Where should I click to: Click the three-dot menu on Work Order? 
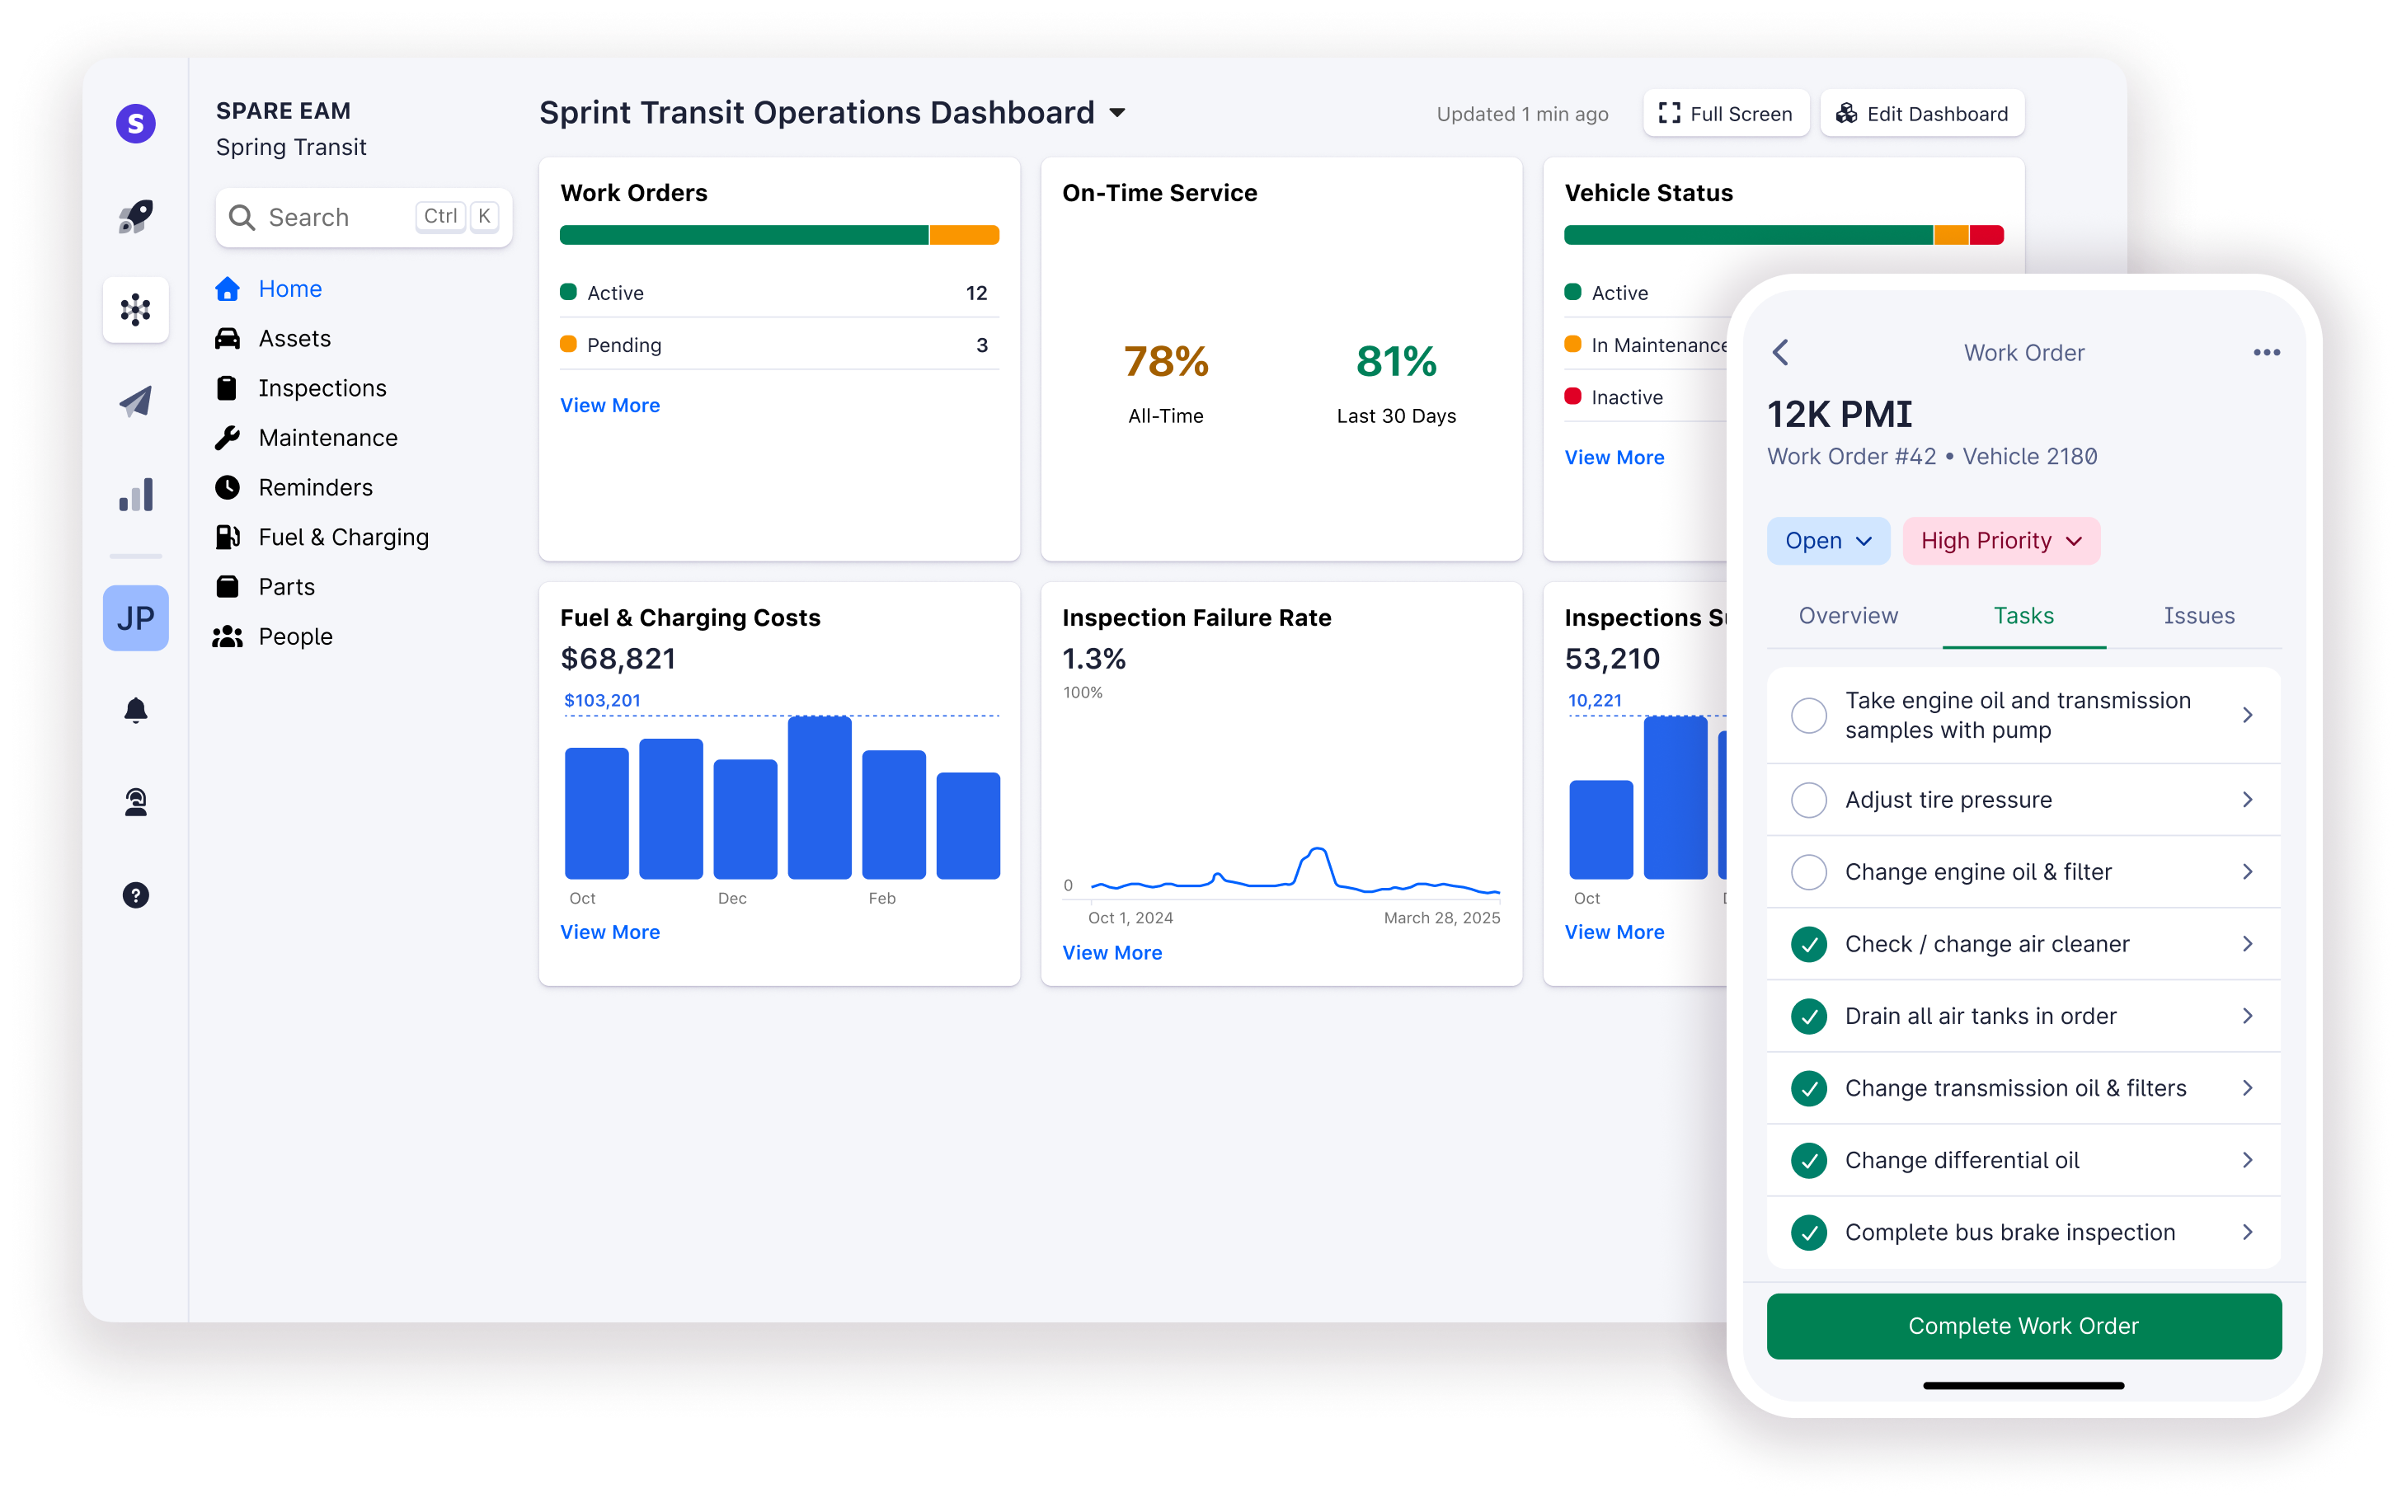tap(2266, 353)
